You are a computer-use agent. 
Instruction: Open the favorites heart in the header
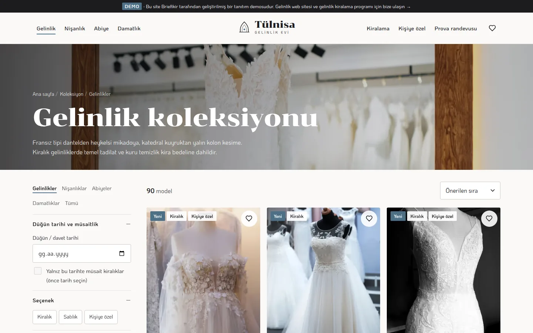tap(492, 28)
